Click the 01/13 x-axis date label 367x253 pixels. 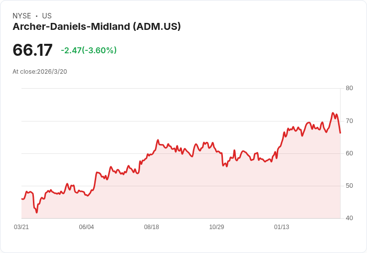[282, 227]
